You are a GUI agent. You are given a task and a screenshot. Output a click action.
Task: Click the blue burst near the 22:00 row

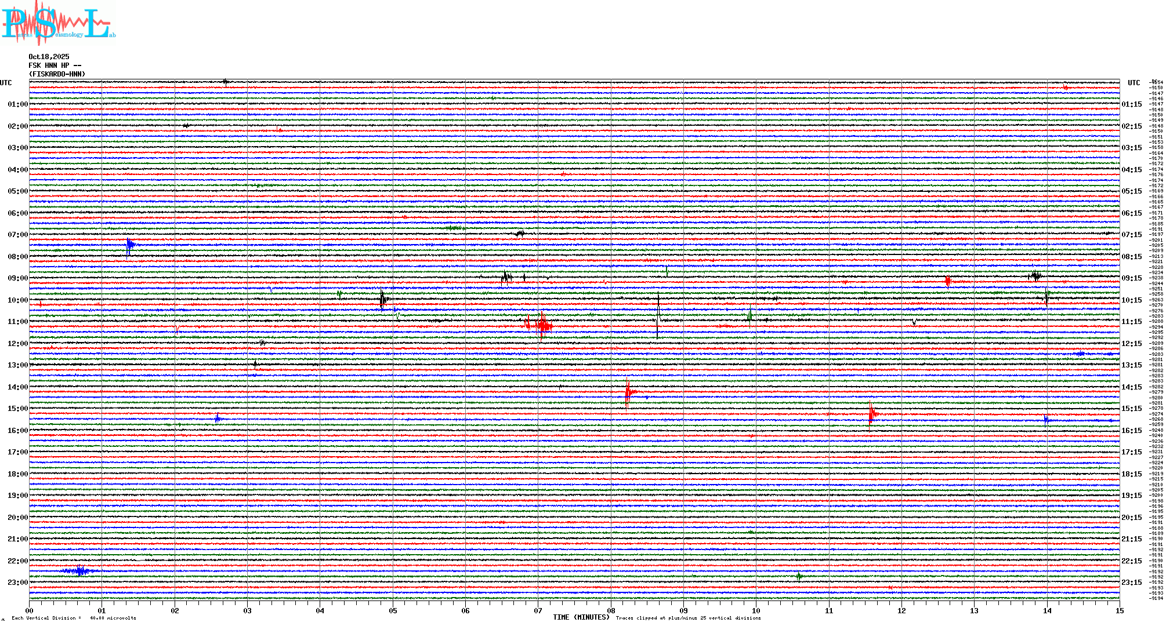pos(79,571)
